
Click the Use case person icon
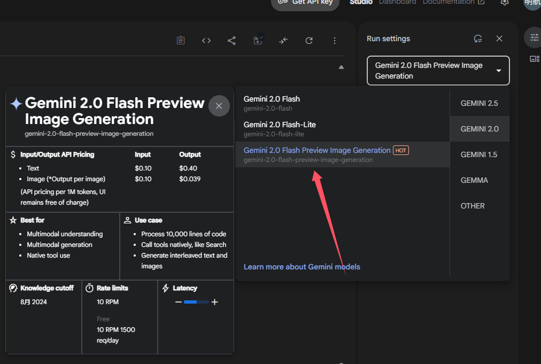127,220
